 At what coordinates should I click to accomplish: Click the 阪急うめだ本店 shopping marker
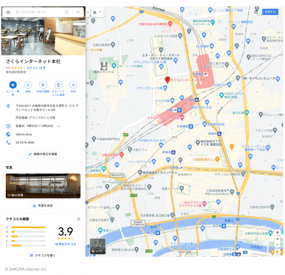pyautogui.click(x=207, y=102)
